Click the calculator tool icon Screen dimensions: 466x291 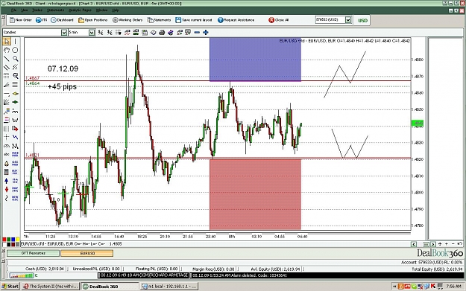coord(7,172)
